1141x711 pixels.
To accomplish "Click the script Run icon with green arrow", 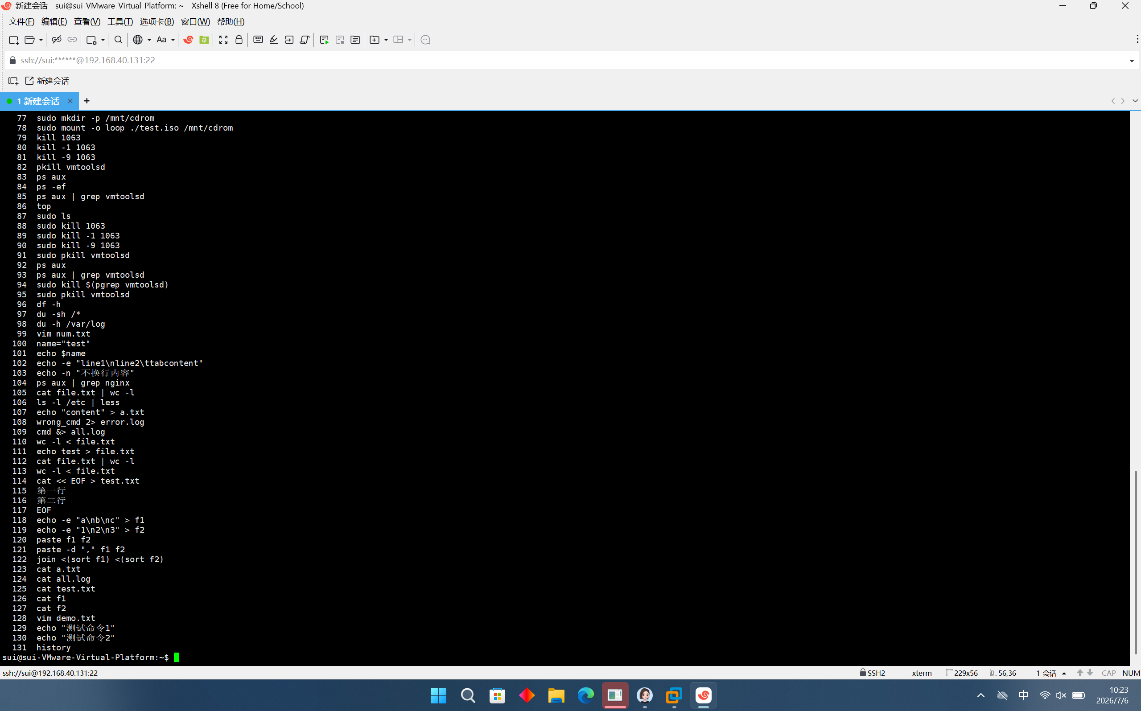I will [x=324, y=40].
